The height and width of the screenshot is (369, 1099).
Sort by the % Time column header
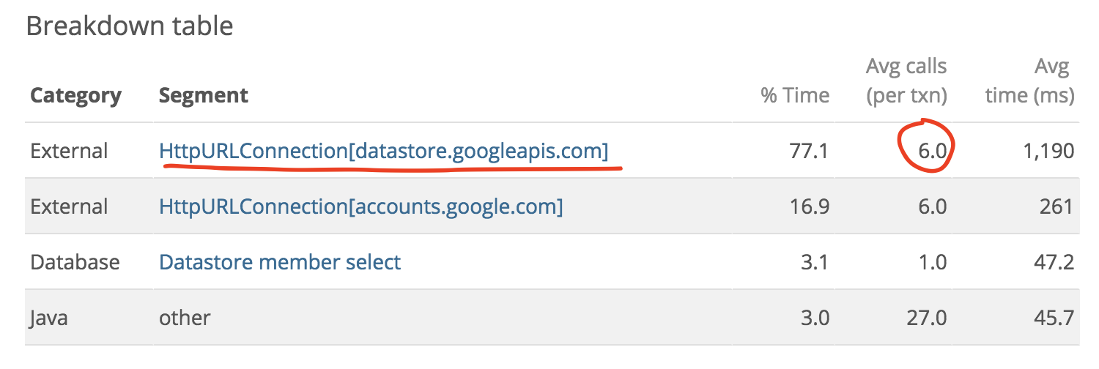(x=795, y=96)
